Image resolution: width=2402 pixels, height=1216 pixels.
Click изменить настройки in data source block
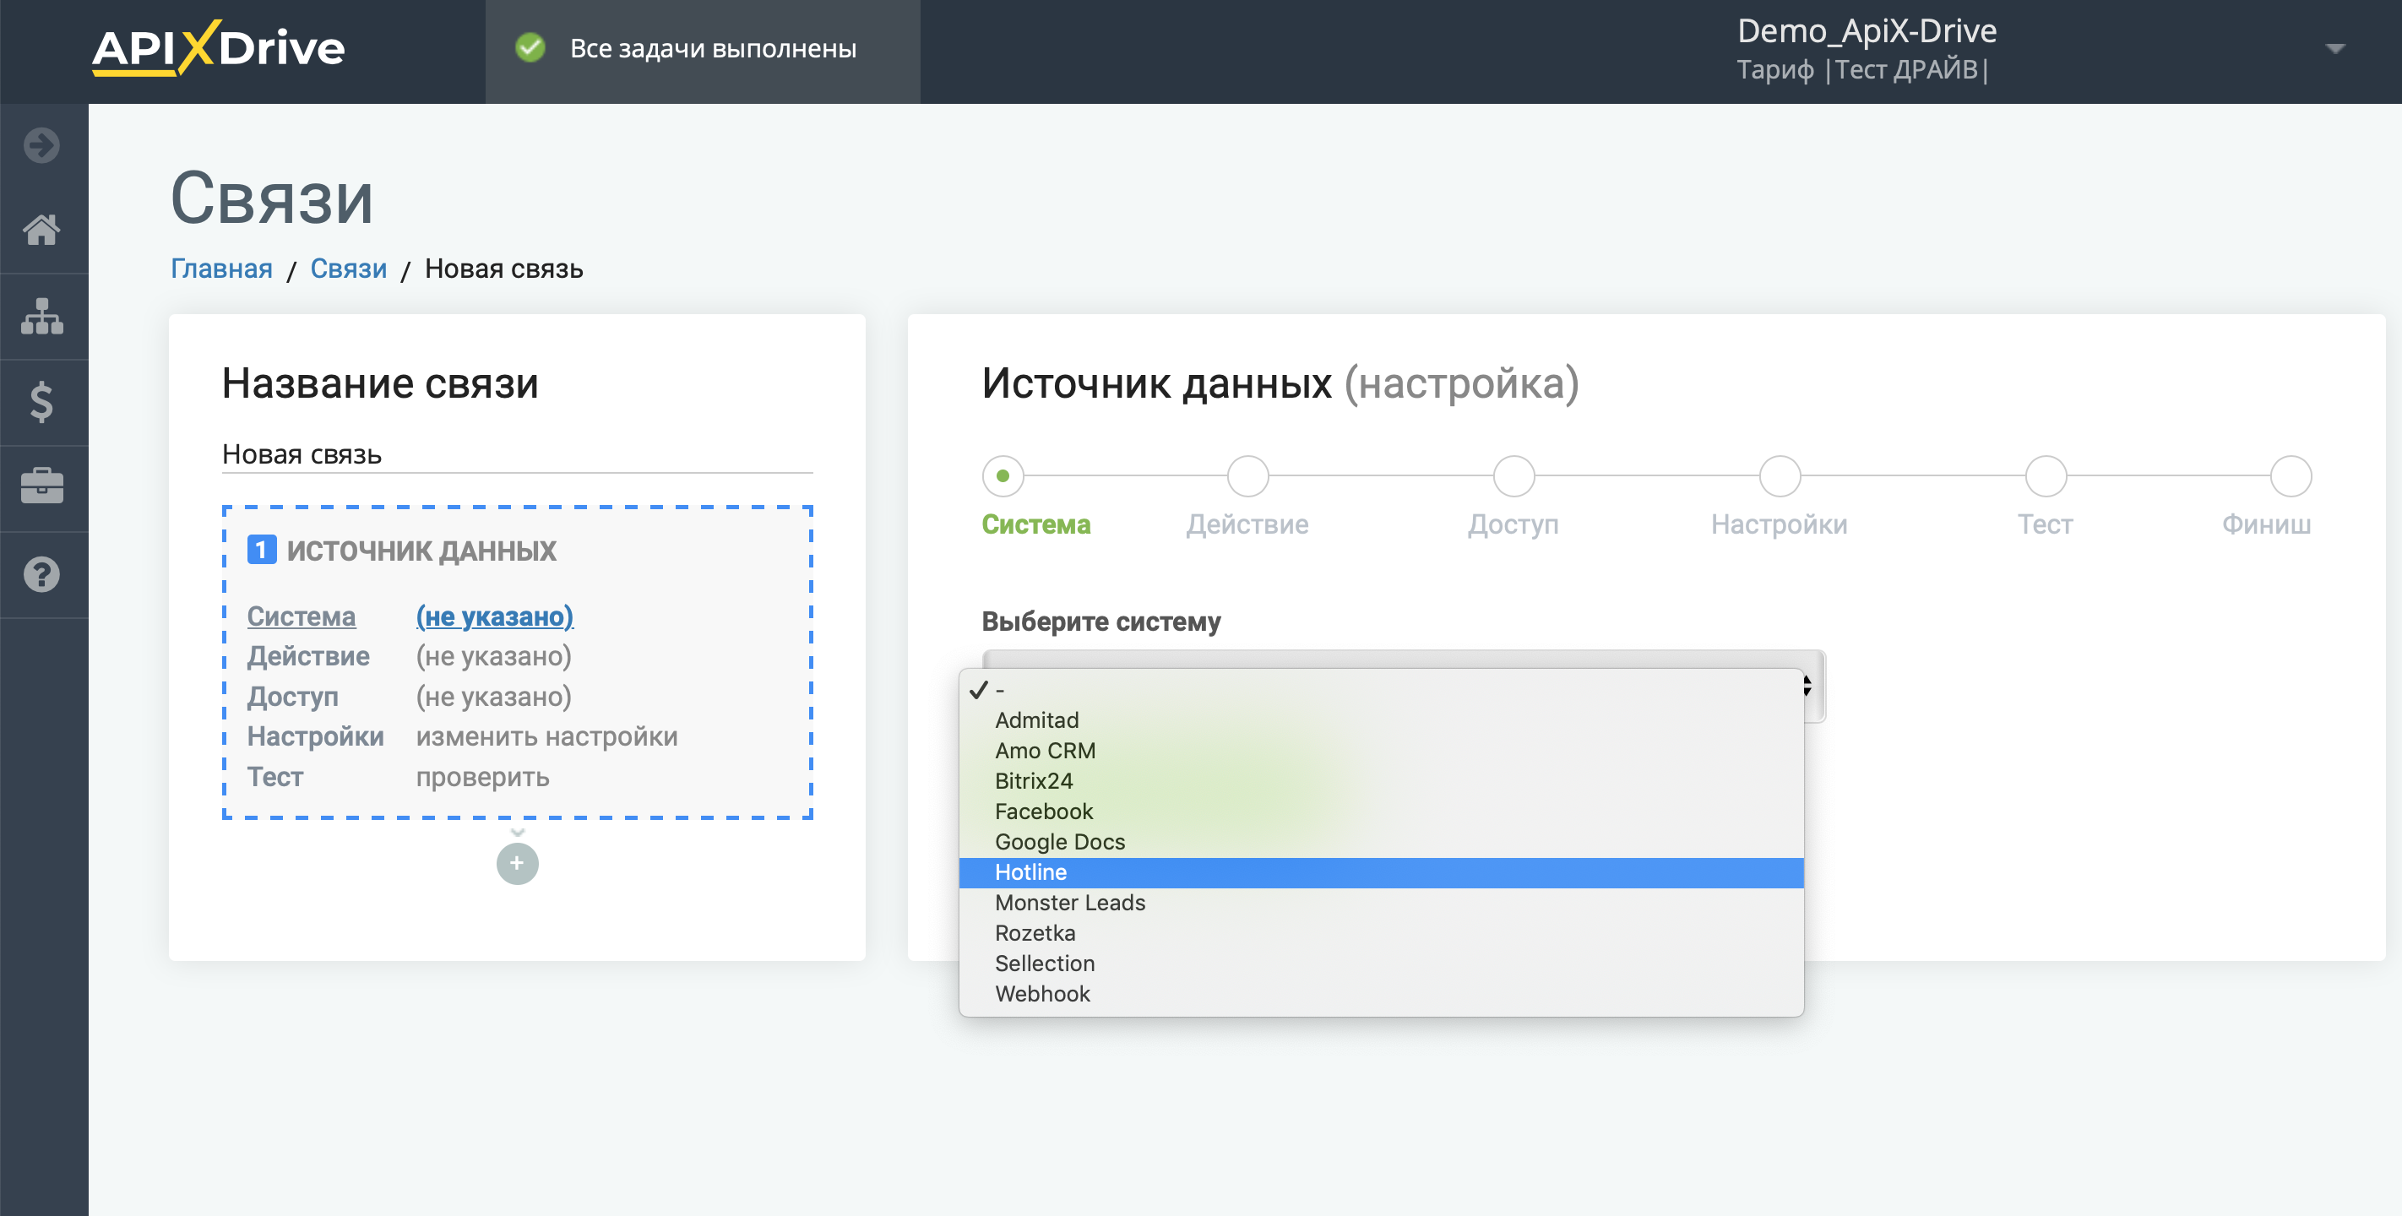click(546, 736)
